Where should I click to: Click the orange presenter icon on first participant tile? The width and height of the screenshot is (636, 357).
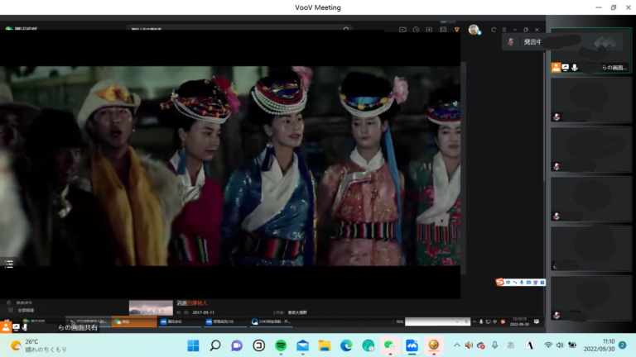(556, 68)
